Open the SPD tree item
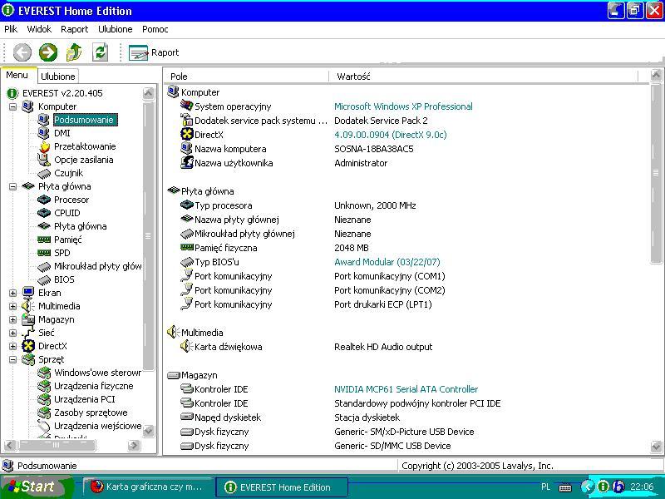665x499 pixels. coord(62,253)
